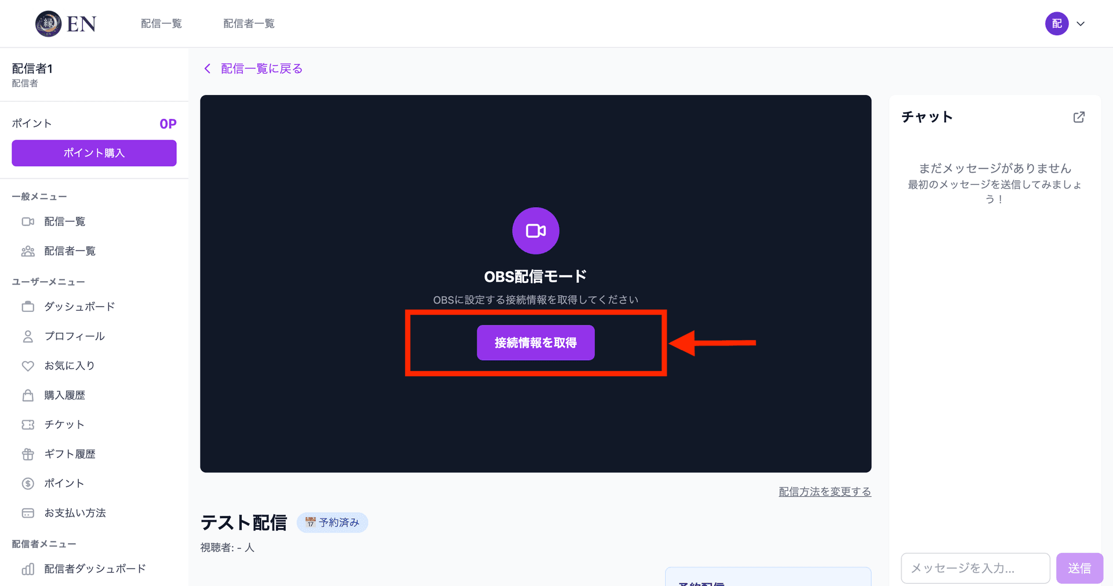Click the purple 配 user avatar

click(x=1057, y=24)
